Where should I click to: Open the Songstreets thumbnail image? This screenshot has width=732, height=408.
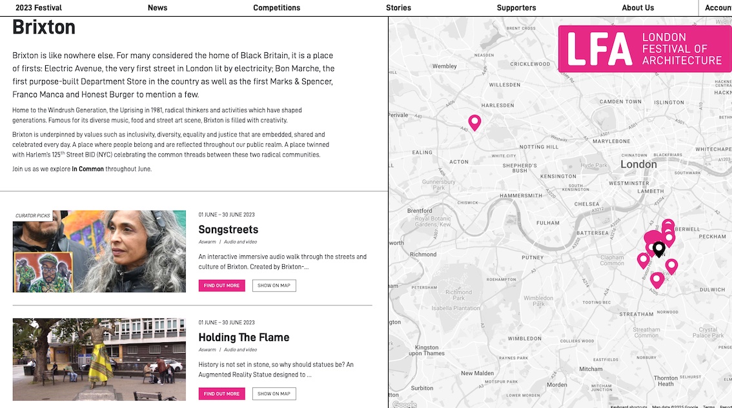pyautogui.click(x=99, y=251)
